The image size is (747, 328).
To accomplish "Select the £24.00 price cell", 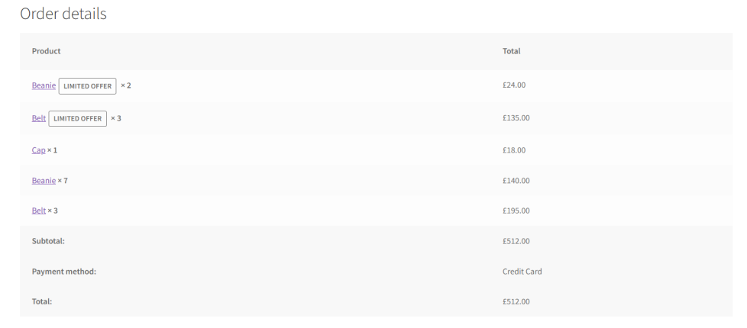I will pyautogui.click(x=514, y=85).
